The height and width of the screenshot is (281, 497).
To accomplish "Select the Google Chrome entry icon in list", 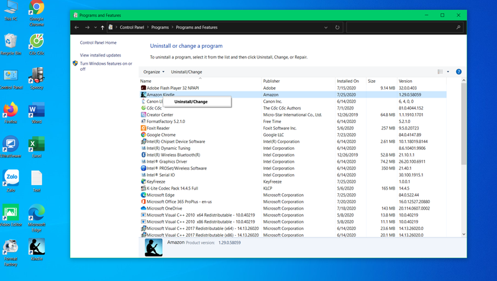I will (144, 134).
